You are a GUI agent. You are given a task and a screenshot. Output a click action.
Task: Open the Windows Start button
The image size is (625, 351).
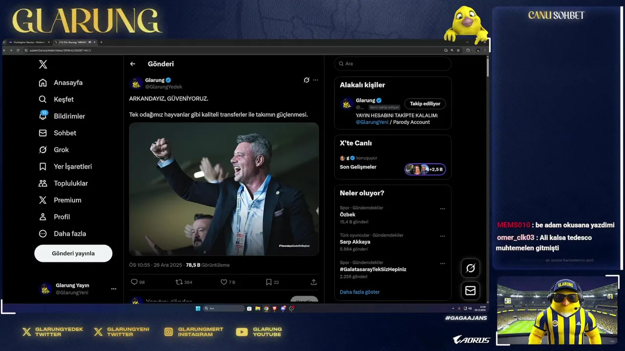[x=198, y=309]
